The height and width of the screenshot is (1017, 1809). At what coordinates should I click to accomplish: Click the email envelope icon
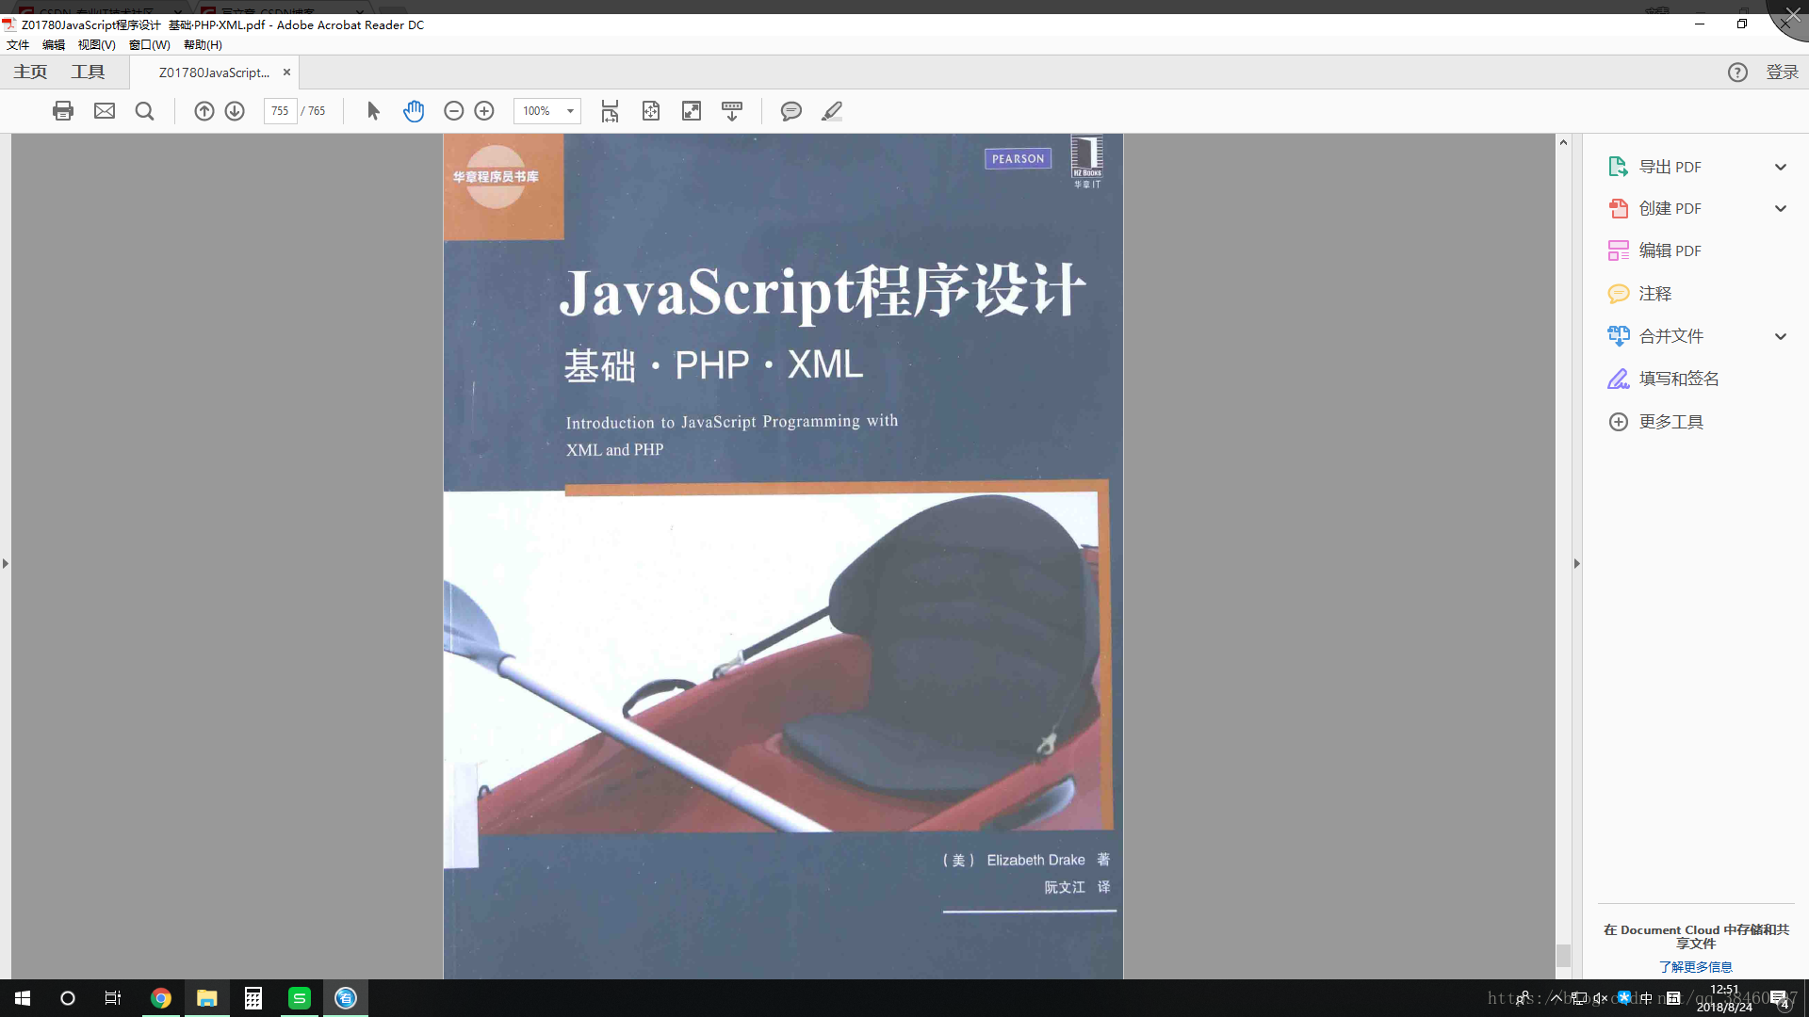[105, 111]
